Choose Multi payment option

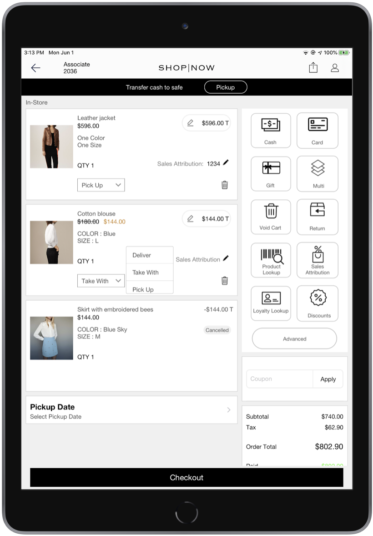pos(317,174)
